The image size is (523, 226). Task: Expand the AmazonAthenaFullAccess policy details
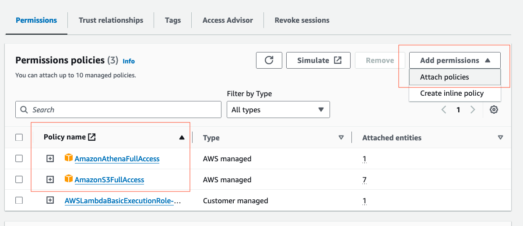(x=50, y=159)
